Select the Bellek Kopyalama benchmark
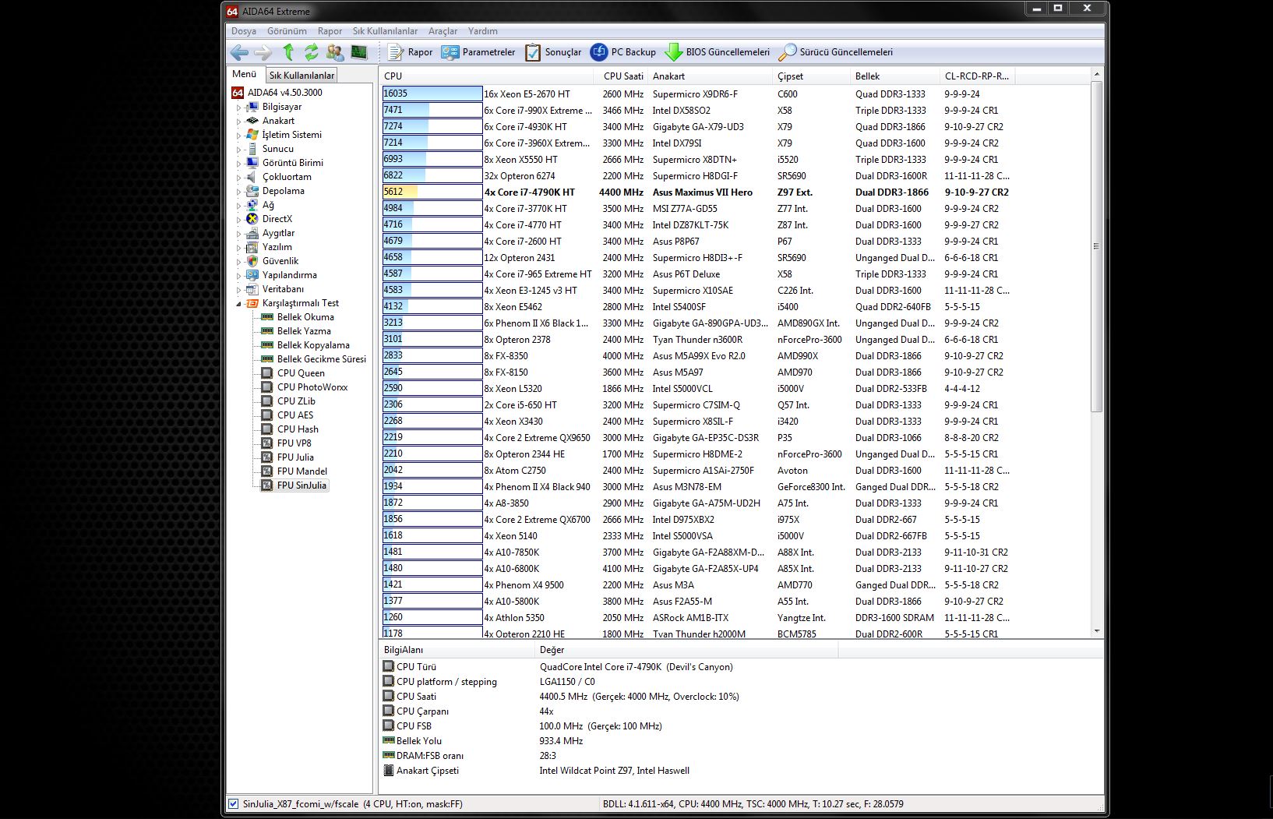 [313, 345]
